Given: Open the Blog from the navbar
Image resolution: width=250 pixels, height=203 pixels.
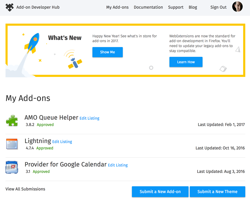Looking at the screenshot, I should click(193, 7).
